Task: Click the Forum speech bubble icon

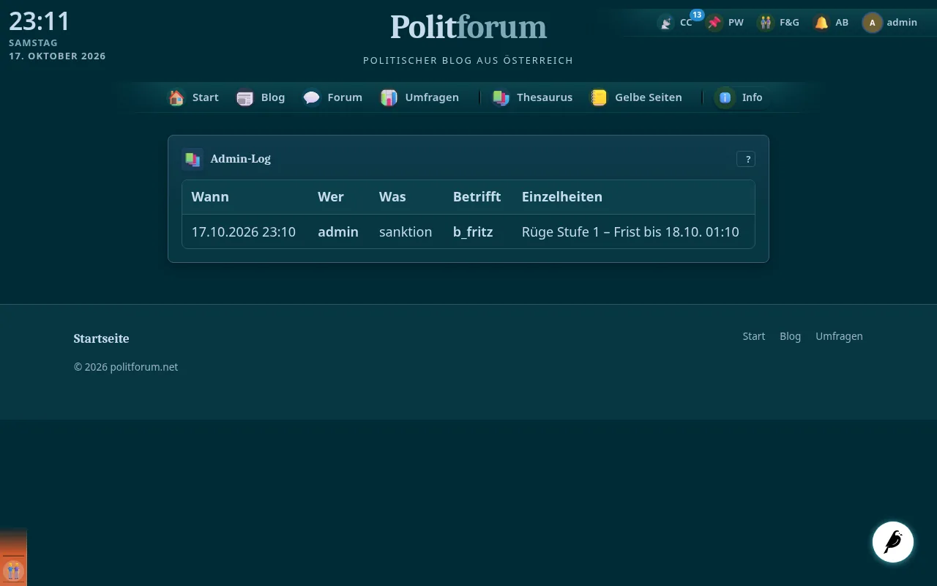Action: tap(312, 97)
